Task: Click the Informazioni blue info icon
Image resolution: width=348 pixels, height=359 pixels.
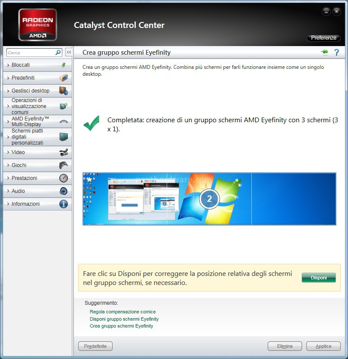Action: 64,204
